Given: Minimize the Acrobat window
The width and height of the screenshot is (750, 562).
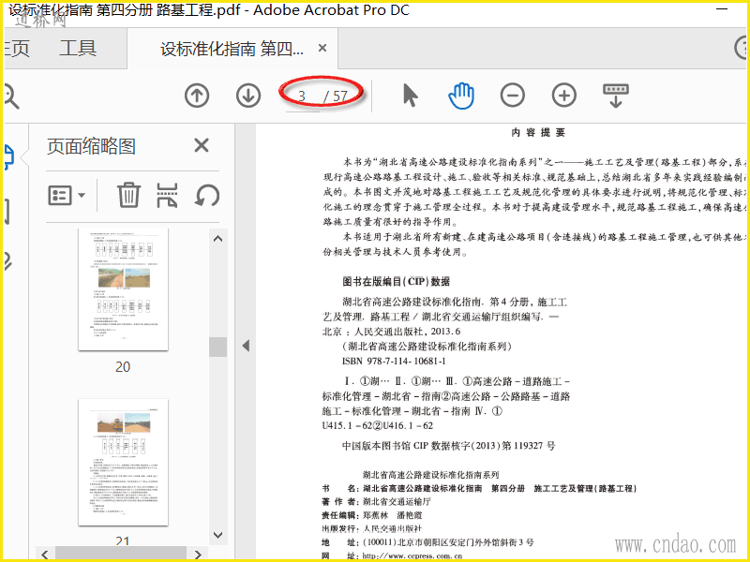Looking at the screenshot, I should pyautogui.click(x=722, y=9).
